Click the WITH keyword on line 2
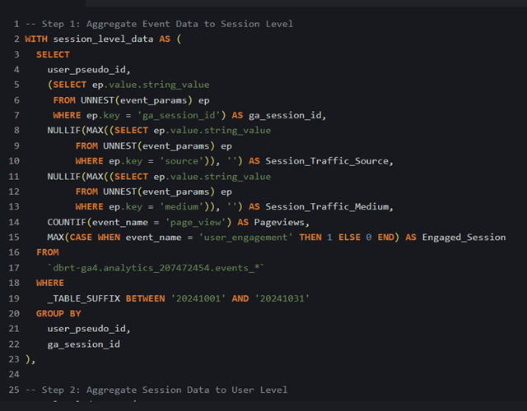Viewport: 527px width, 411px height. point(36,39)
